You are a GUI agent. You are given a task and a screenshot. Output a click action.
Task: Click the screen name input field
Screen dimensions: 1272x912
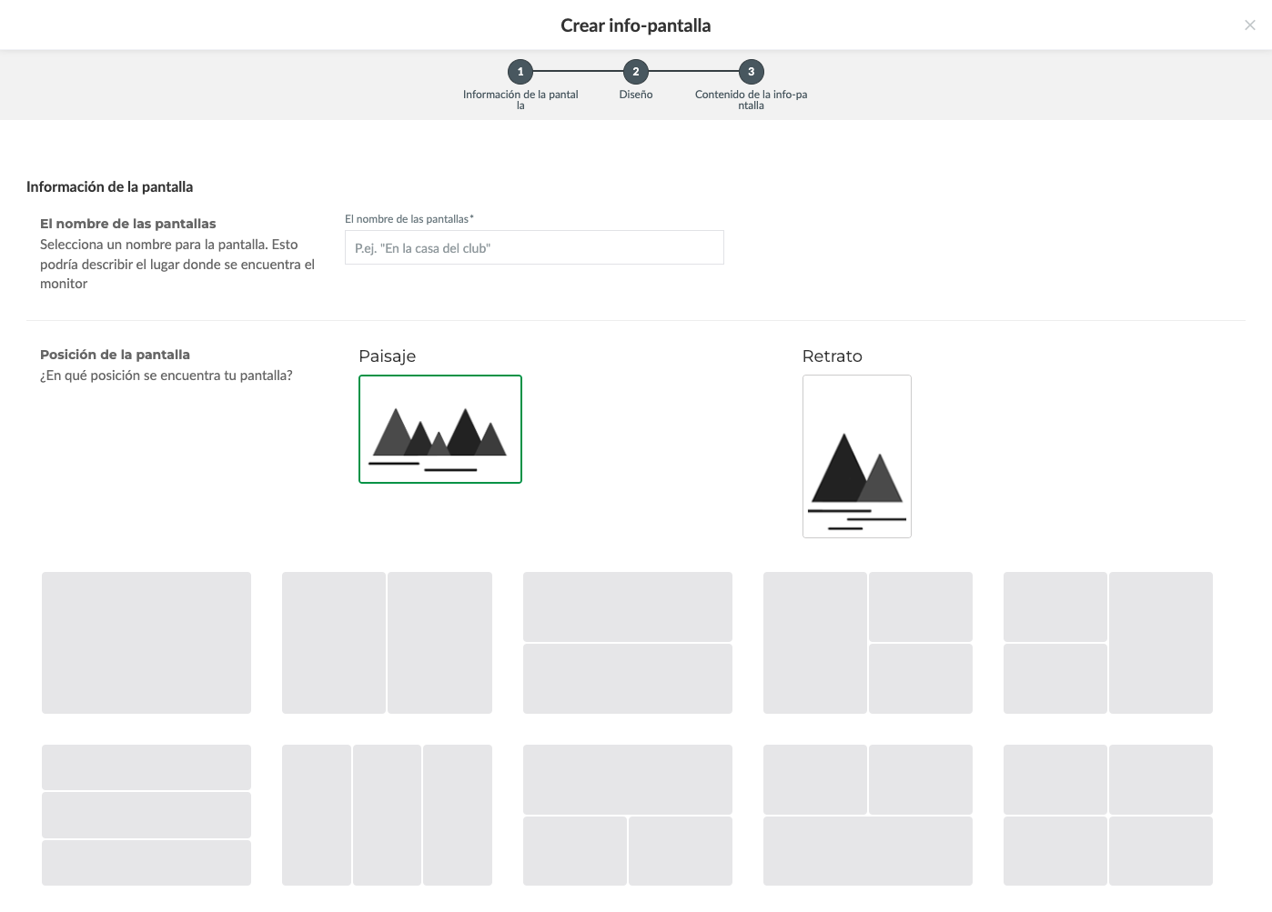click(534, 248)
